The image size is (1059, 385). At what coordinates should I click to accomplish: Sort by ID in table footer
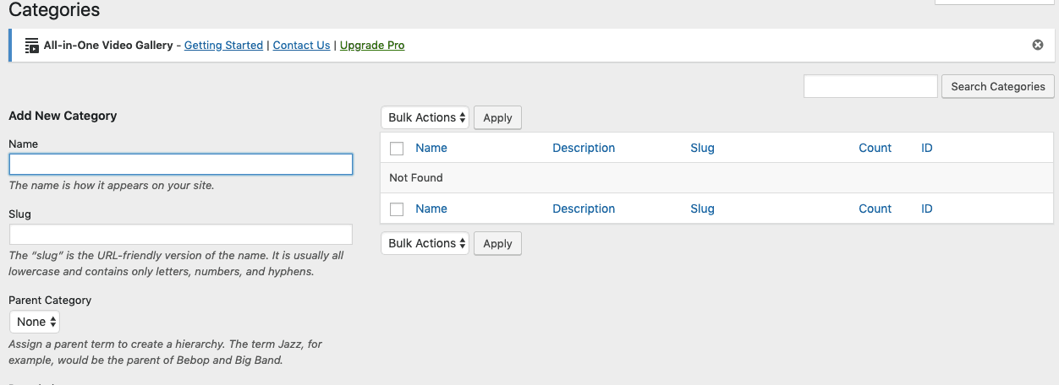[x=927, y=209]
